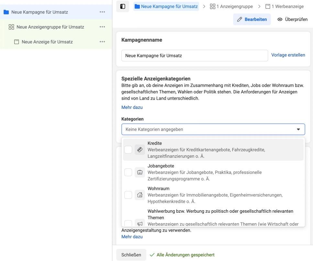
Task: Click the Vorlage erstellen link
Action: coord(288,55)
